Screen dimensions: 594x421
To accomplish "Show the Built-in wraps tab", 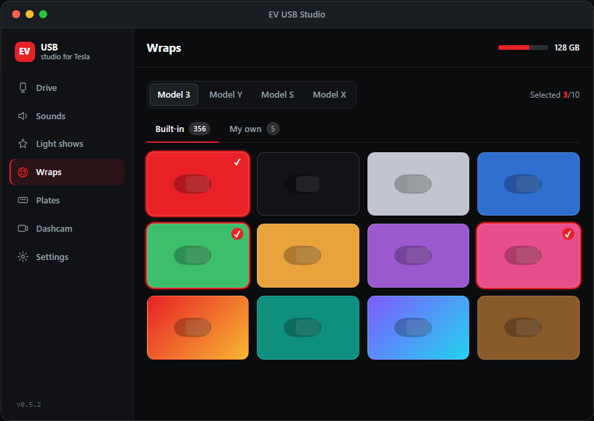I will (183, 129).
